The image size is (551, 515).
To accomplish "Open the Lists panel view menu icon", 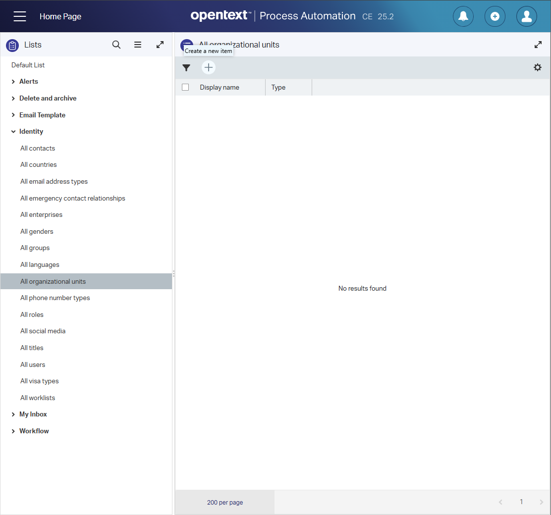I will [x=138, y=45].
